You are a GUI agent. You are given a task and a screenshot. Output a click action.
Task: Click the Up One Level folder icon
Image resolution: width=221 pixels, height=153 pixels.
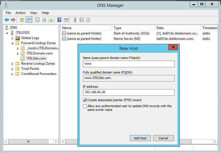22,20
